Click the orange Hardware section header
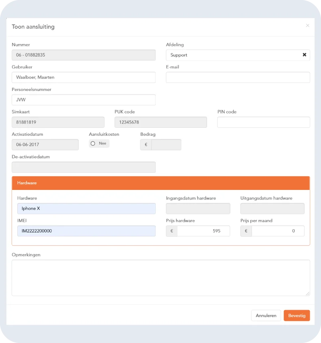 161,183
